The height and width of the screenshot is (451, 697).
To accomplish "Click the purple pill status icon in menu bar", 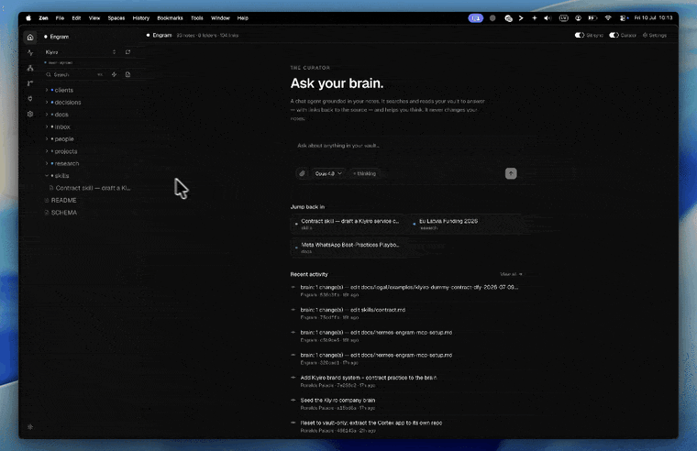I will [476, 18].
